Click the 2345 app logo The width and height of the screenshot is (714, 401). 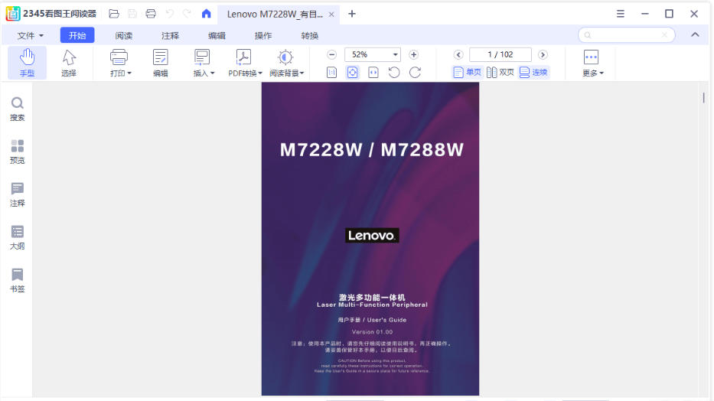click(x=13, y=14)
